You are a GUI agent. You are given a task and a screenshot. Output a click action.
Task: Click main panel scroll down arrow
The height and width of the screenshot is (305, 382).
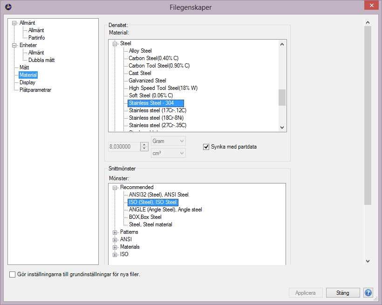point(368,261)
